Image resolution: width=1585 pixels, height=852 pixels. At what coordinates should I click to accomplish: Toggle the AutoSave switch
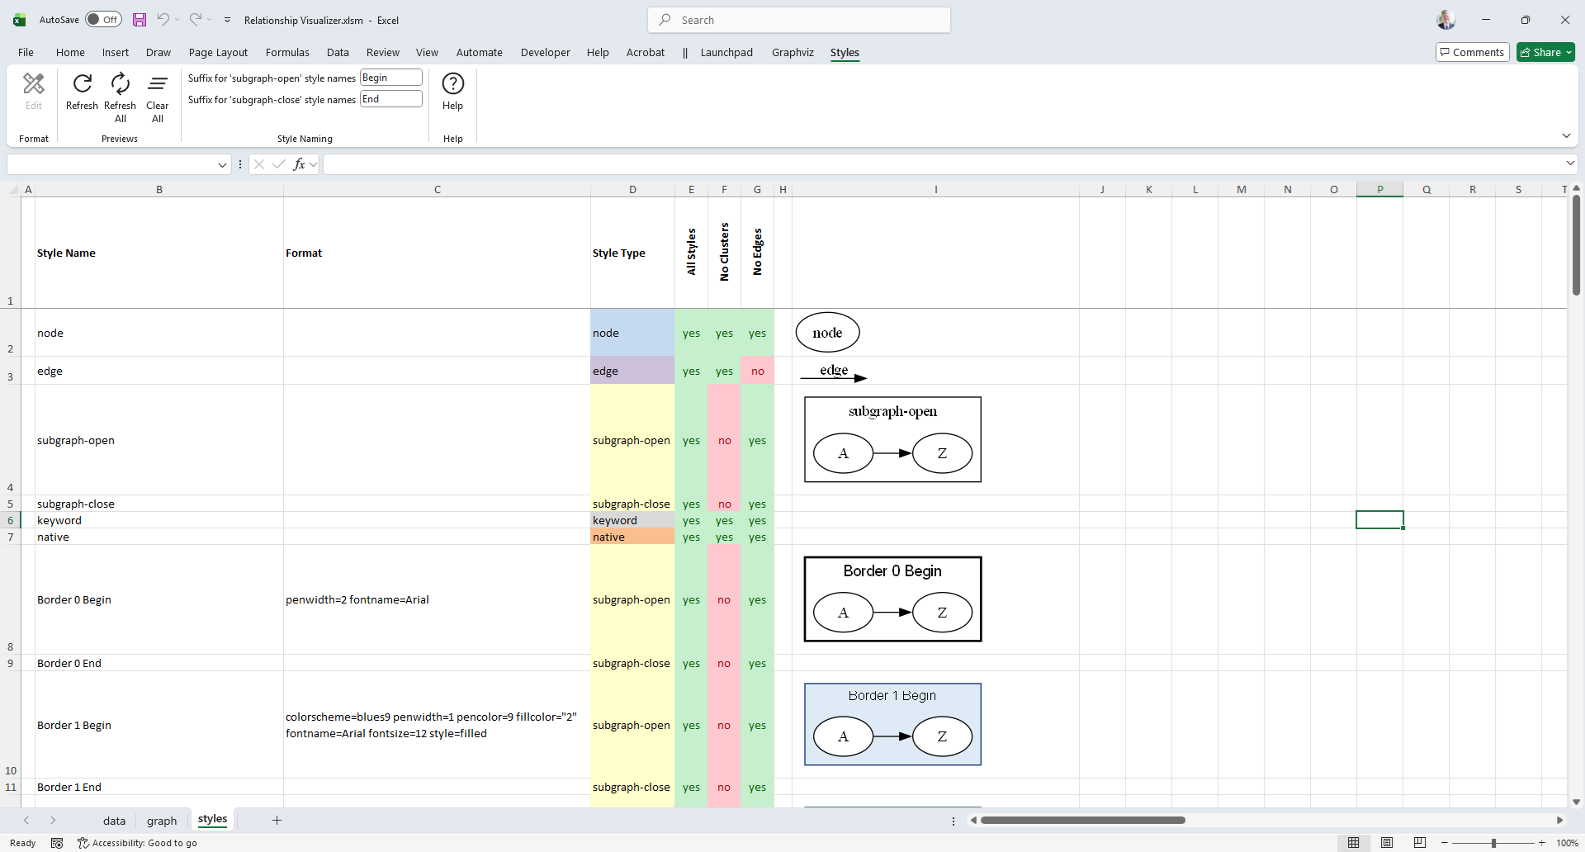click(x=103, y=20)
